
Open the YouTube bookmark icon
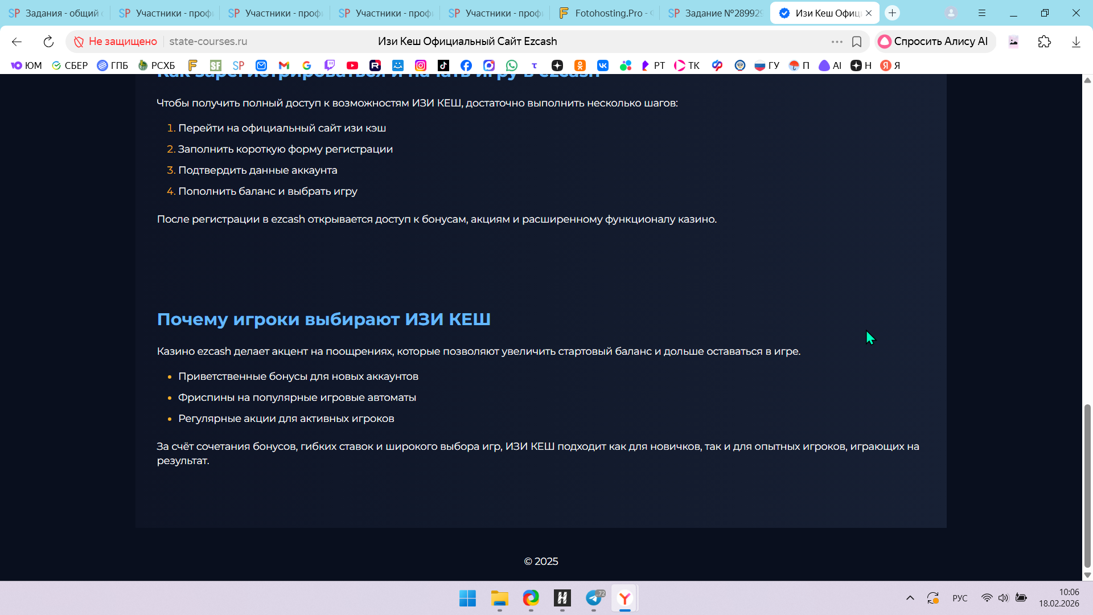point(352,65)
